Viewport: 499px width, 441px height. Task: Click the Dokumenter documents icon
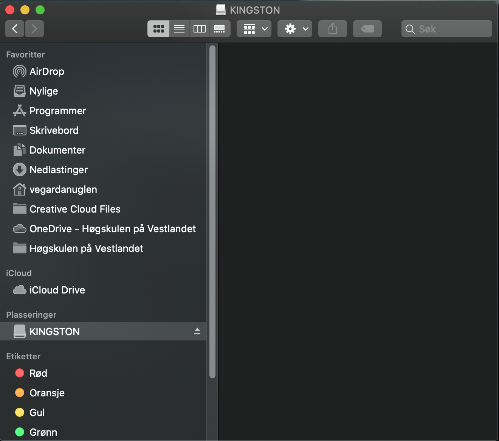(x=20, y=150)
